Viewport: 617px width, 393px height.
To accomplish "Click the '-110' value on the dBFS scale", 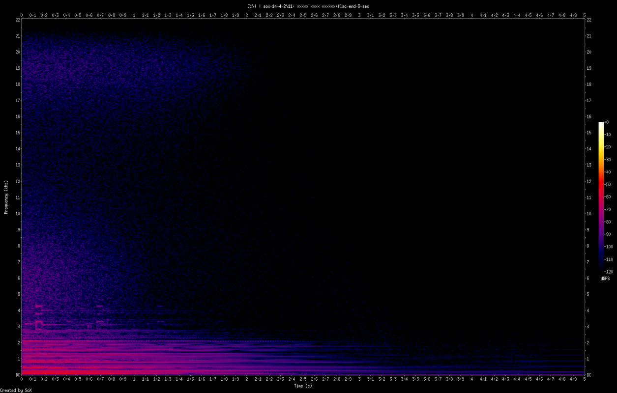I will coord(608,259).
